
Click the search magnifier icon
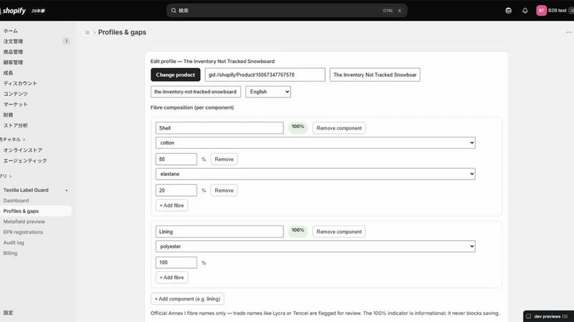(174, 11)
